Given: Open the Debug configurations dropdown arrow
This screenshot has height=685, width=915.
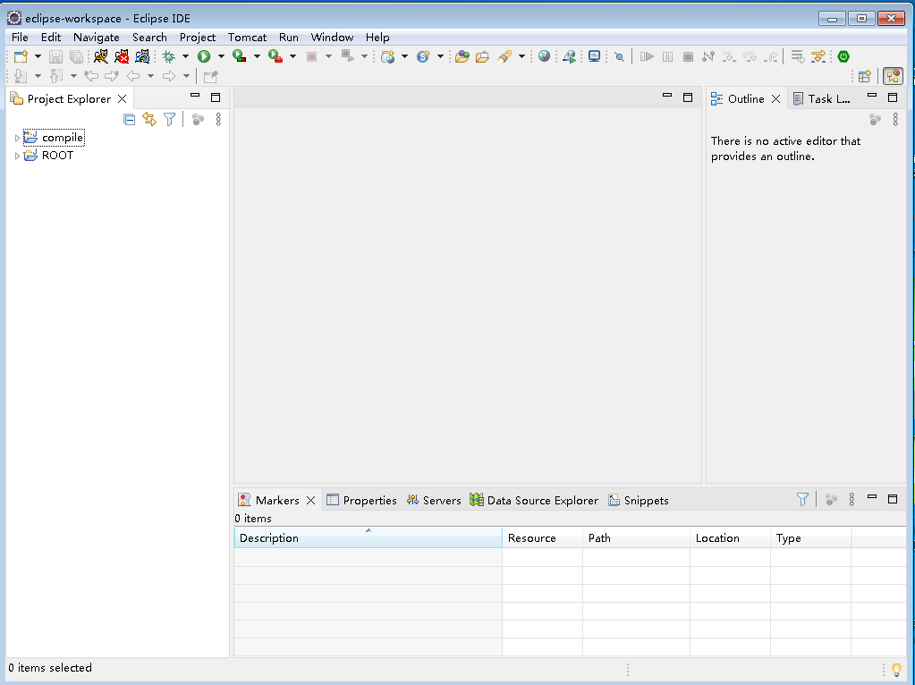Looking at the screenshot, I should (x=185, y=56).
